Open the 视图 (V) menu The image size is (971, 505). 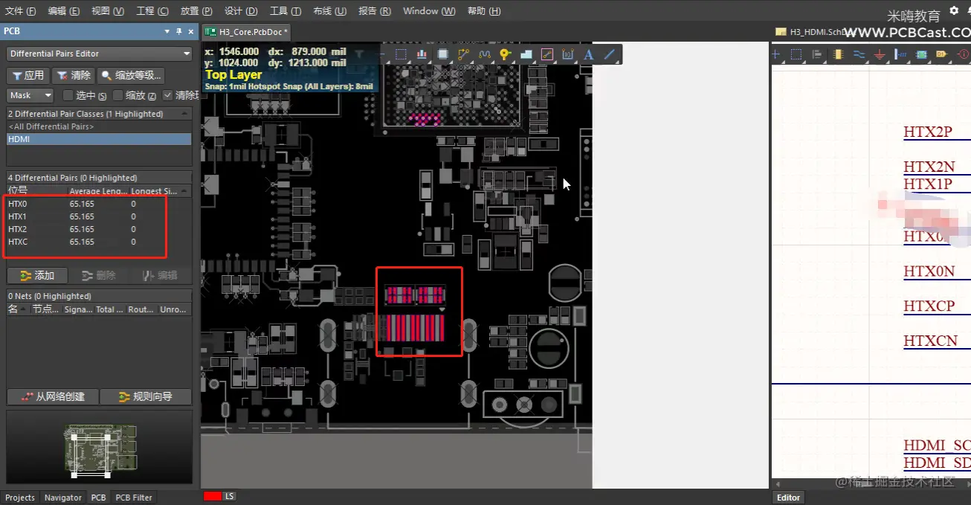[108, 11]
